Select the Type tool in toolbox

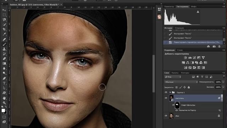click(x=4, y=83)
